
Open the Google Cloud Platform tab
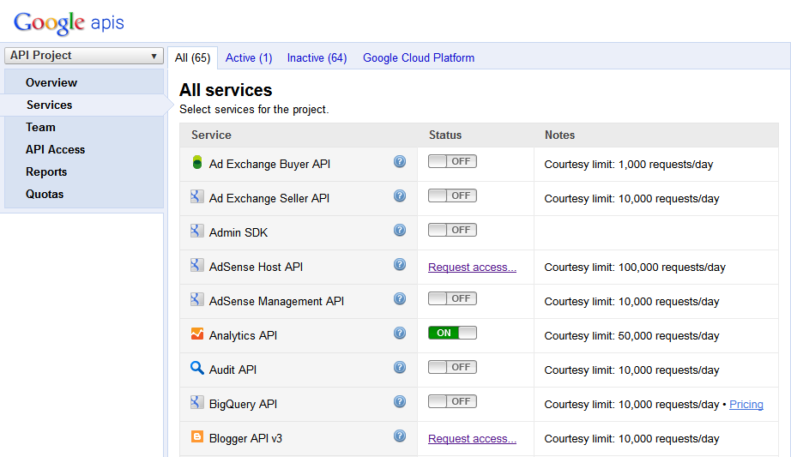point(419,58)
